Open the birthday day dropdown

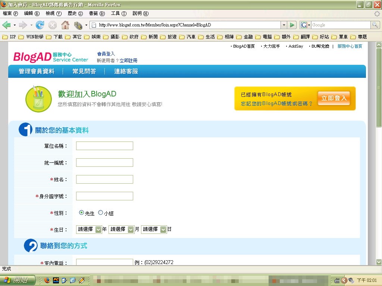click(154, 229)
